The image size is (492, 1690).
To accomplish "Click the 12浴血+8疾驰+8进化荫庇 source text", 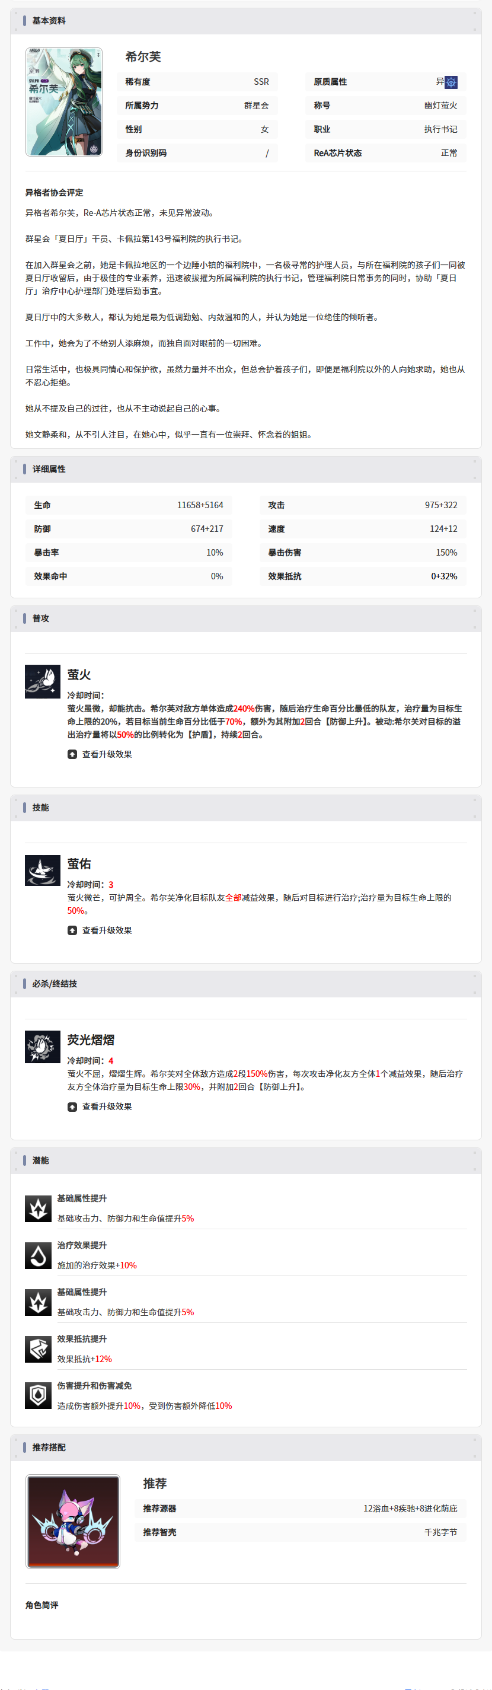I will [411, 1507].
